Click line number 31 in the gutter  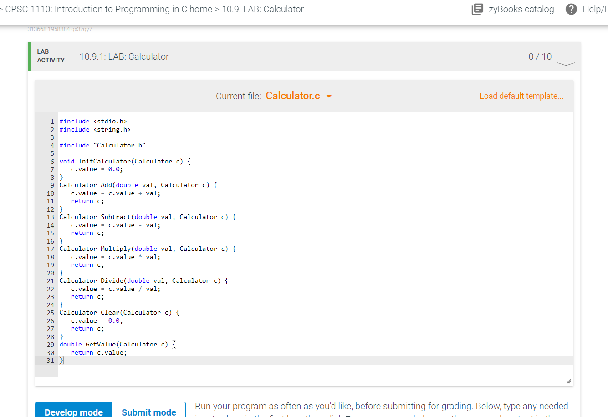pos(51,360)
